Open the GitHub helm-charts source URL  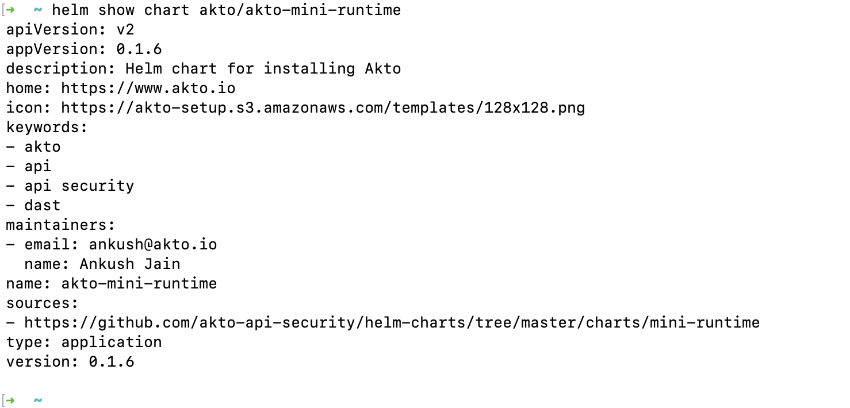pyautogui.click(x=392, y=322)
